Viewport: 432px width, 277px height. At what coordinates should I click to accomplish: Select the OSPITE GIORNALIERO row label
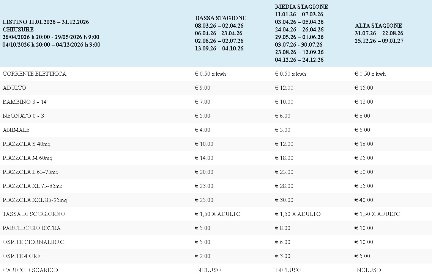tap(33, 242)
